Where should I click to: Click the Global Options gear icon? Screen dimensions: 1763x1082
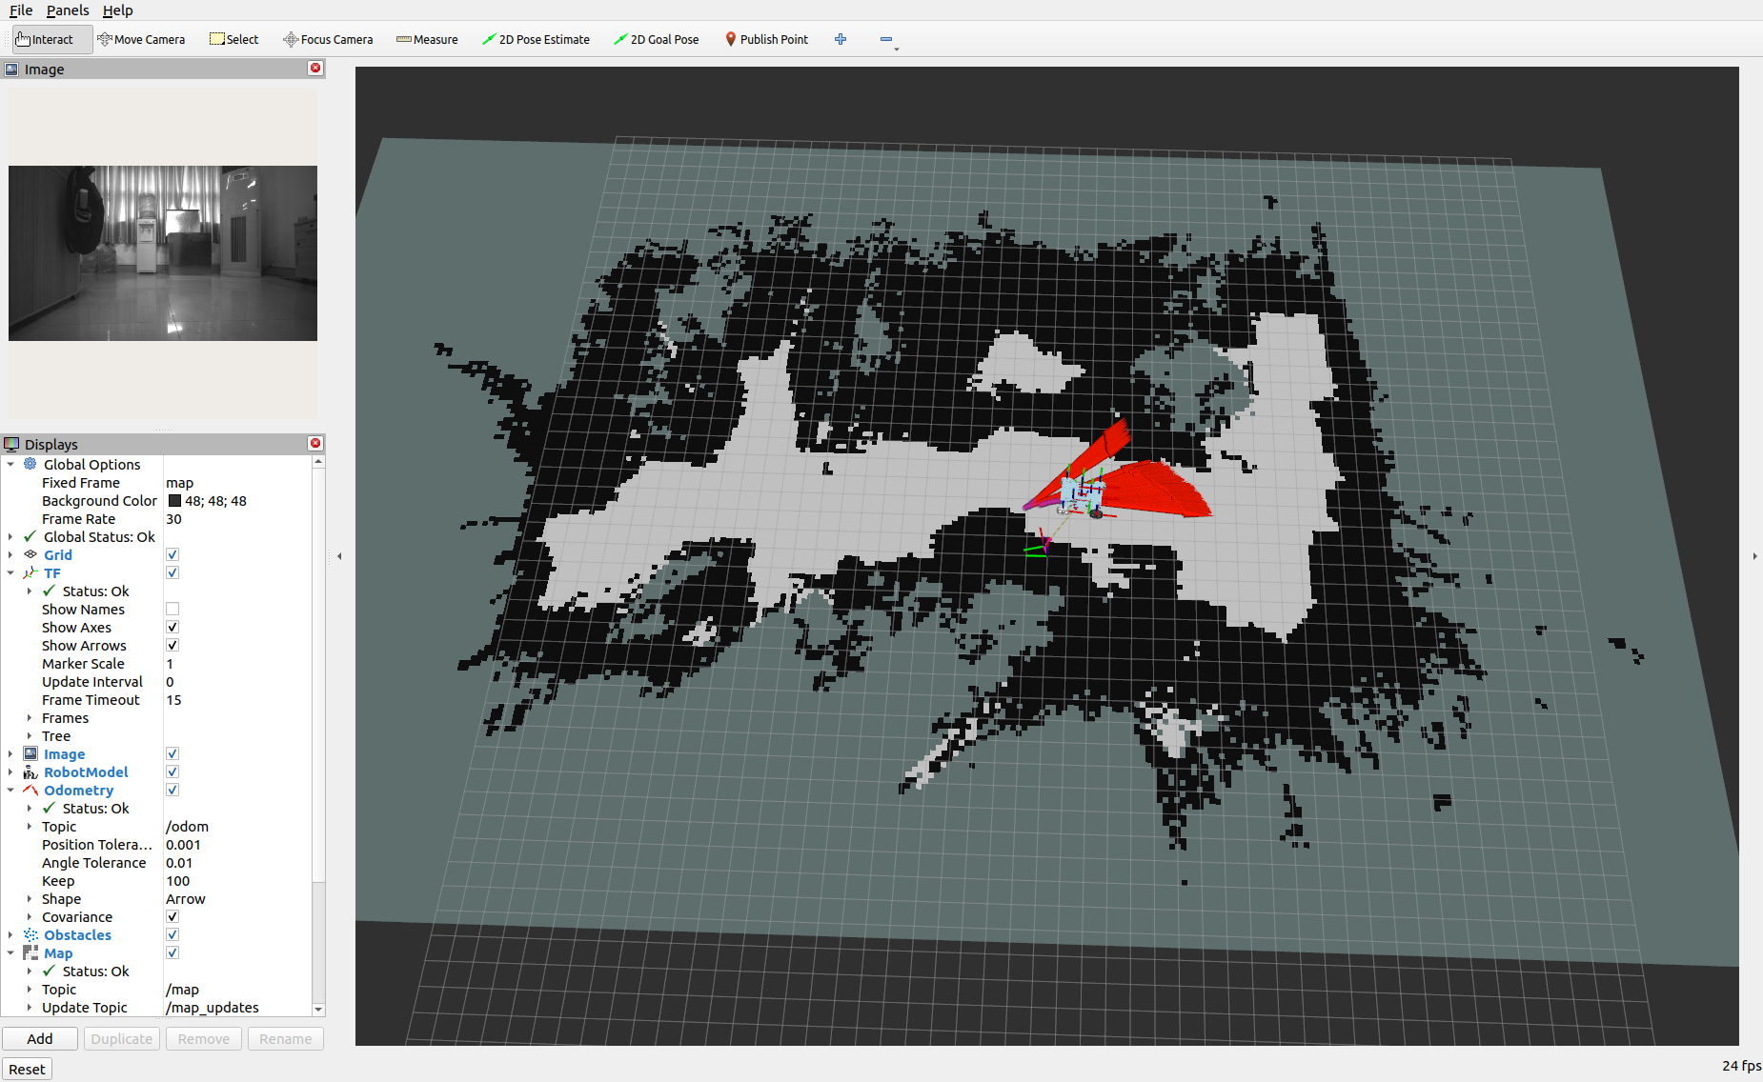coord(30,464)
